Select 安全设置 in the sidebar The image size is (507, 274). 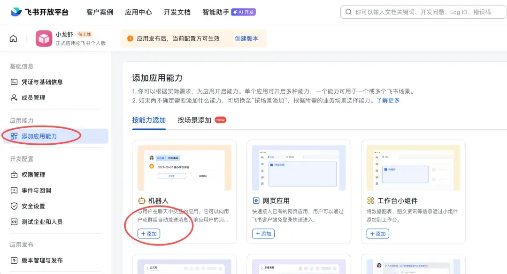tap(55, 206)
